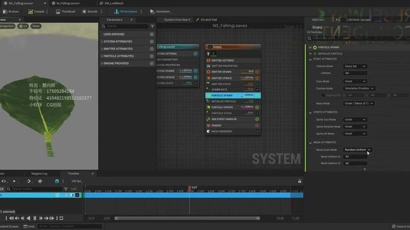Viewport: 410px width, 230px height.
Task: Toggle the Emitter State module checkbox
Action: [258, 84]
